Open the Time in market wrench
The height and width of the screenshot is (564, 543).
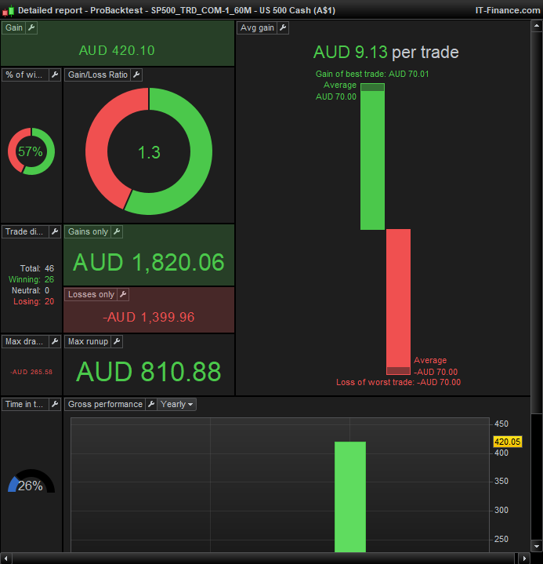(55, 404)
